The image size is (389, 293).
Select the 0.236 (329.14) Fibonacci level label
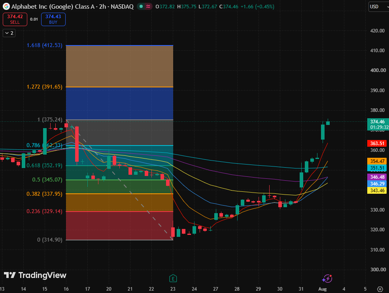click(45, 212)
